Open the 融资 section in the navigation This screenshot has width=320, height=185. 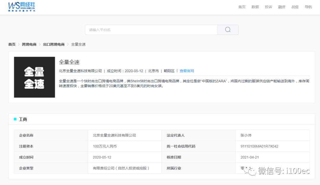(x=282, y=7)
